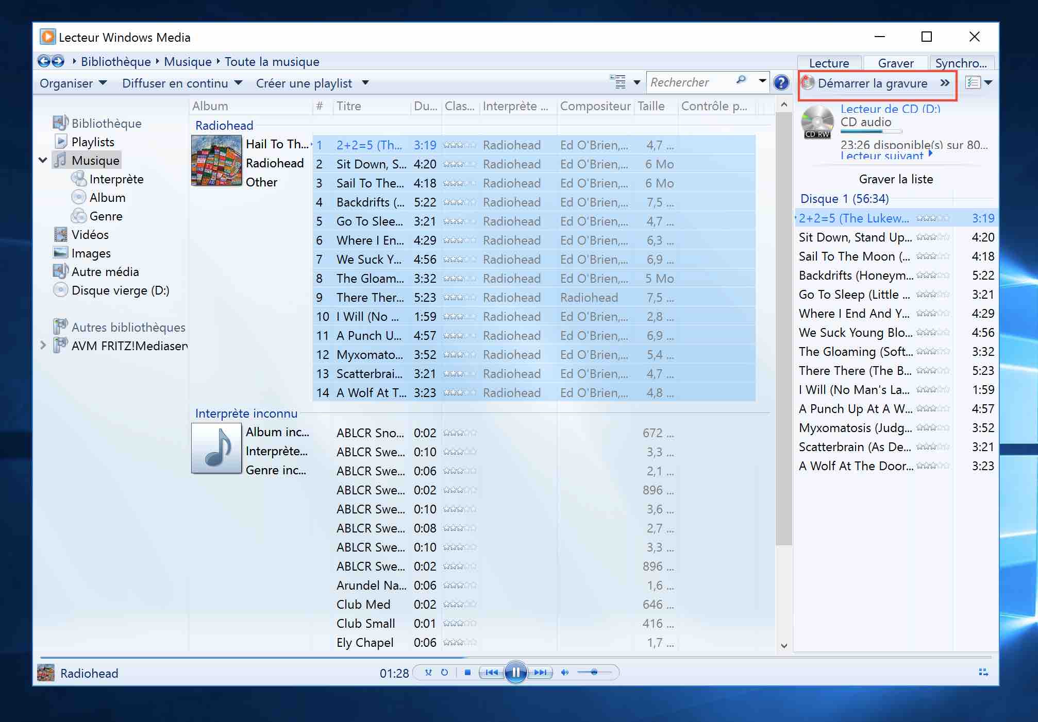Click the view options icon

(618, 81)
